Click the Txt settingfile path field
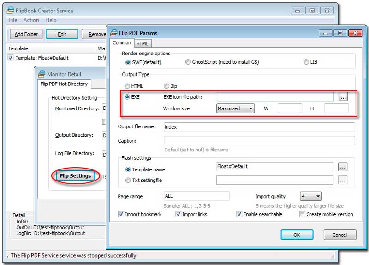 [x=275, y=180]
